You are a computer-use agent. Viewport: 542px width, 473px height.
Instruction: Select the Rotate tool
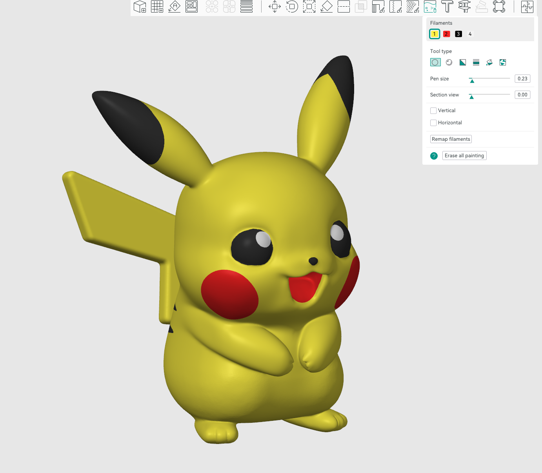(292, 7)
